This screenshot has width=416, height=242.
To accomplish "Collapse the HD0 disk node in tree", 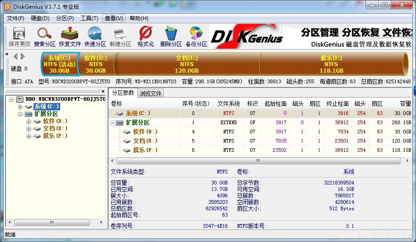I will coord(11,99).
